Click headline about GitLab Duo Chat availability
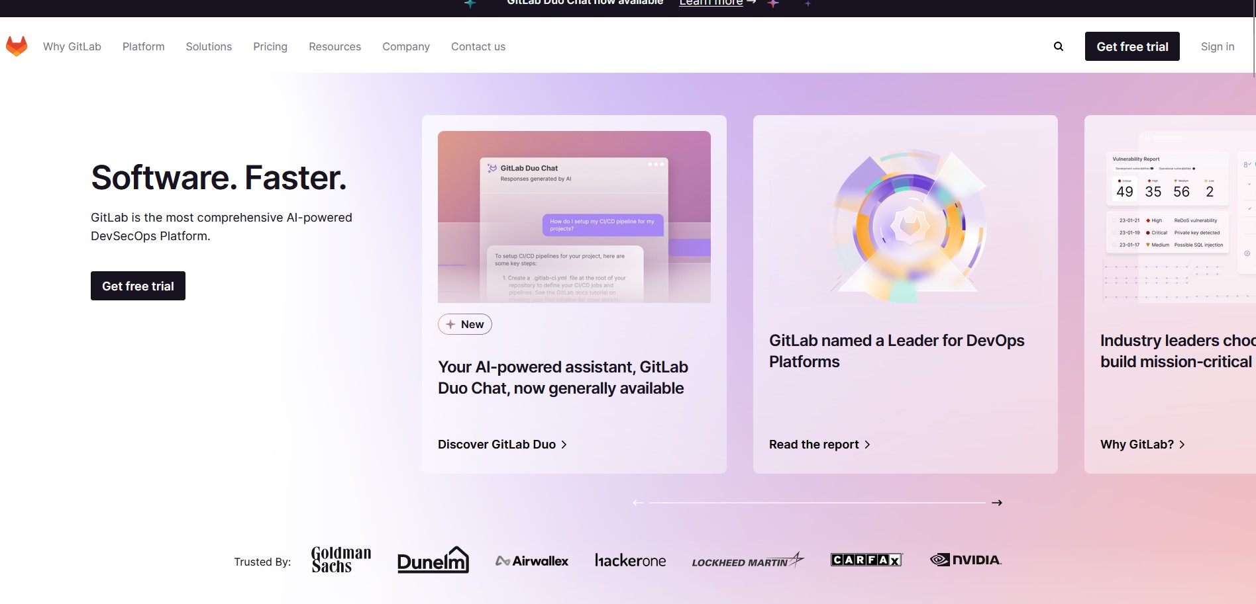Image resolution: width=1256 pixels, height=604 pixels. pos(563,378)
